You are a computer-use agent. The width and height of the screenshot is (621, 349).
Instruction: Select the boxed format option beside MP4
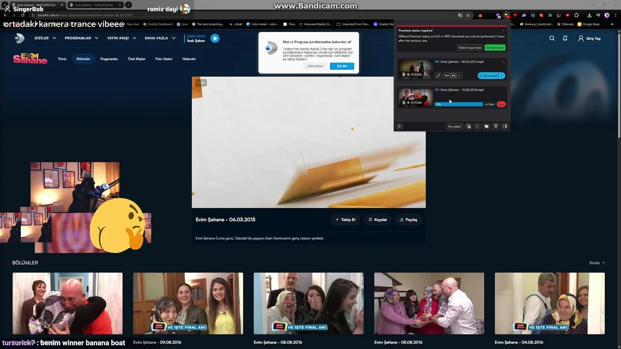point(453,76)
